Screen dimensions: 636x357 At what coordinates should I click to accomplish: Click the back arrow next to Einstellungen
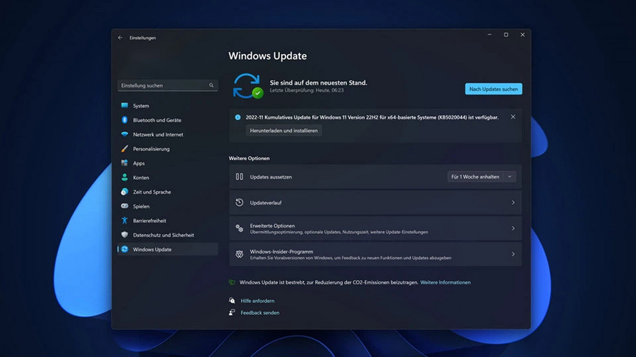tap(120, 37)
